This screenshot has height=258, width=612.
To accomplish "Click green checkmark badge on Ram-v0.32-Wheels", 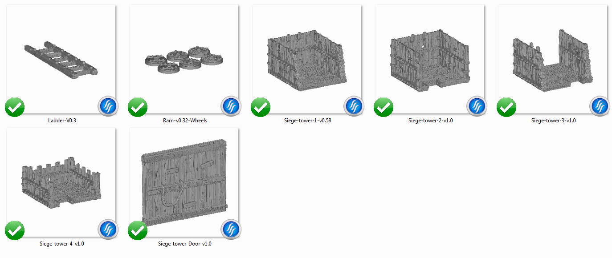I will 138,107.
